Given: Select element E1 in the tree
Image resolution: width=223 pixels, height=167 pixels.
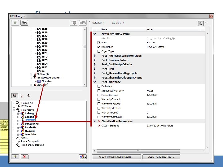Looking at the screenshot, I should coord(43,71).
